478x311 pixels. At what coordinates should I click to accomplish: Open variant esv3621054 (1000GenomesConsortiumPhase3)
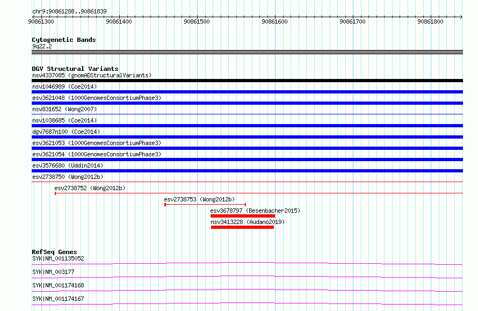tap(97, 154)
